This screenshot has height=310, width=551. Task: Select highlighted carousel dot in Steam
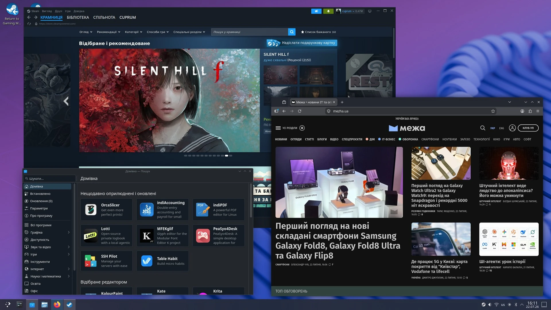pos(226,156)
